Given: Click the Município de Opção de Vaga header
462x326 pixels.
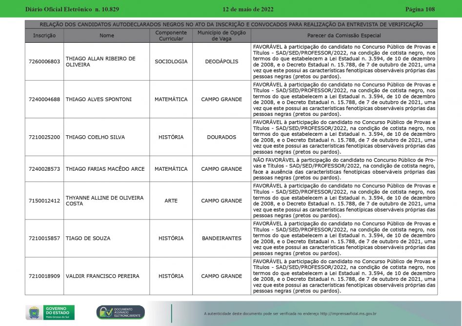Looking at the screenshot, I should 221,36.
